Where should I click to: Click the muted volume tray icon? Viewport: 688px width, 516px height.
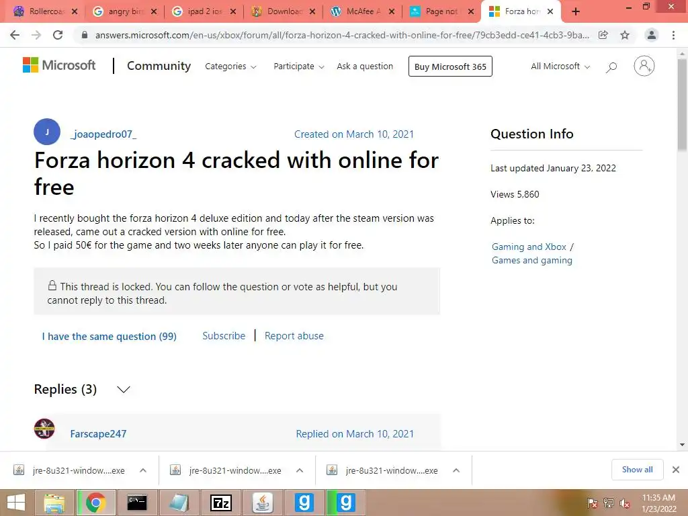tap(624, 503)
